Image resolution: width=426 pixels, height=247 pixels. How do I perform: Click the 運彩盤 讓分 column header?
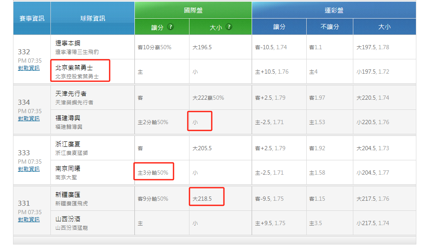coord(279,27)
